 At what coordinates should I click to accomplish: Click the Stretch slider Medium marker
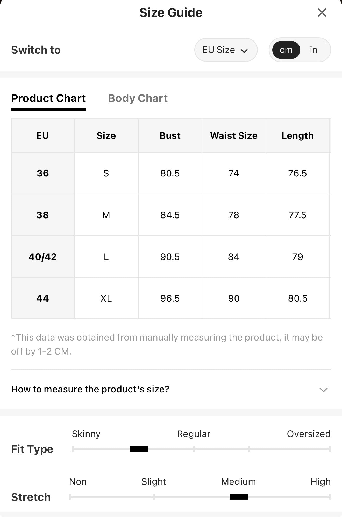[239, 497]
